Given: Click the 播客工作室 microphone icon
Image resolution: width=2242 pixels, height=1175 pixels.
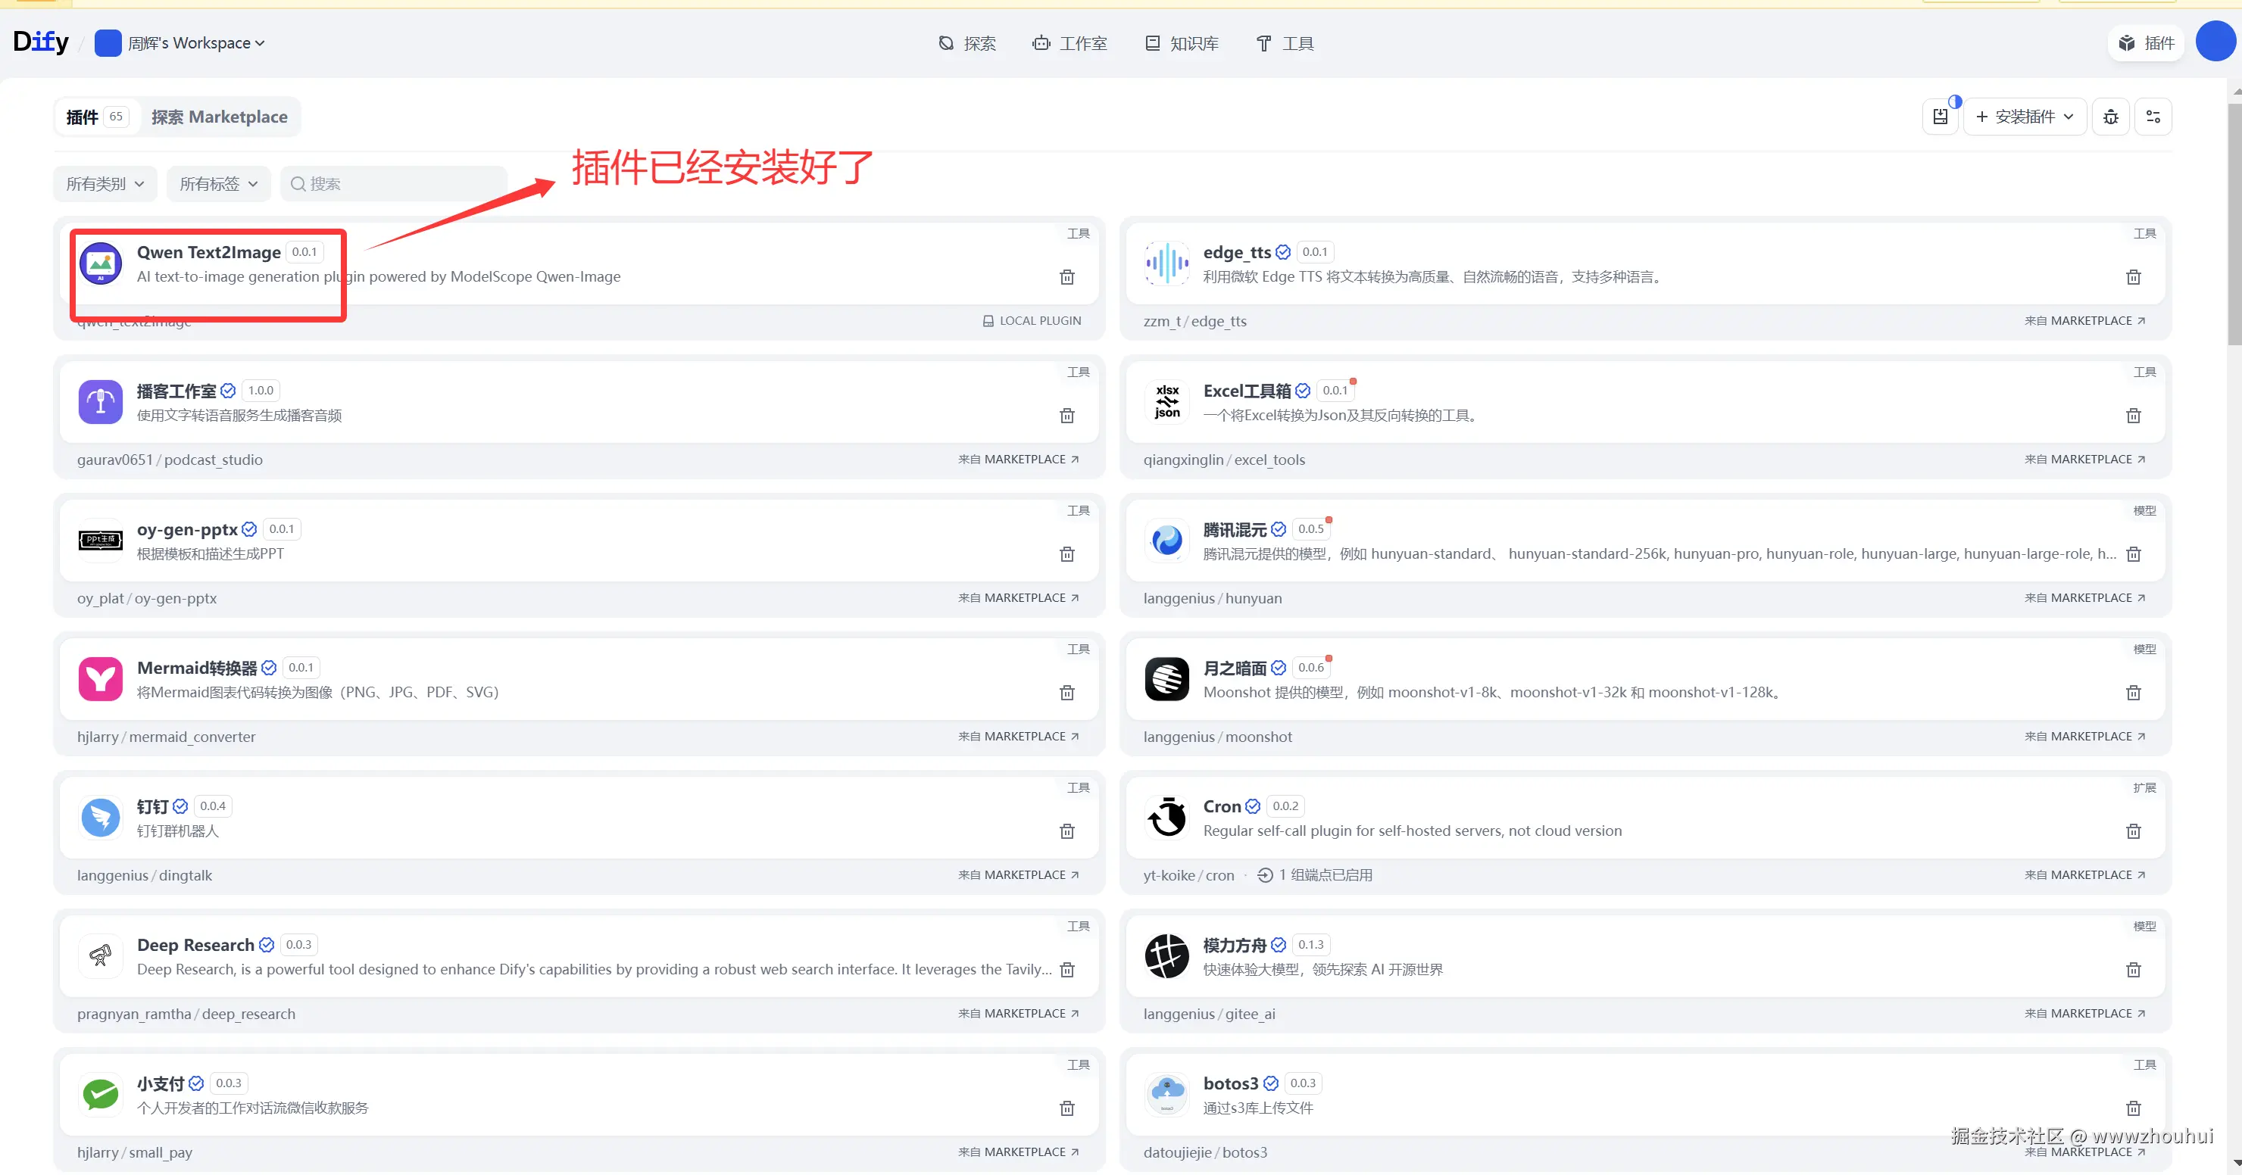Looking at the screenshot, I should click(101, 402).
